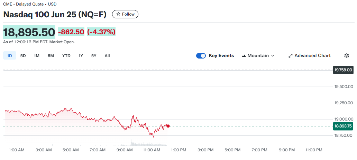The width and height of the screenshot is (357, 160).
Task: Click the 7:00 AM time axis label
Action: pos(98,150)
